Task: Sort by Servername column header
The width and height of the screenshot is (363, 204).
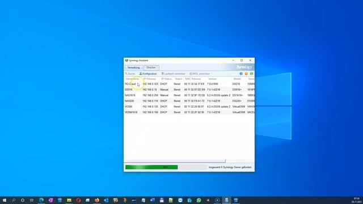Action: (x=132, y=79)
